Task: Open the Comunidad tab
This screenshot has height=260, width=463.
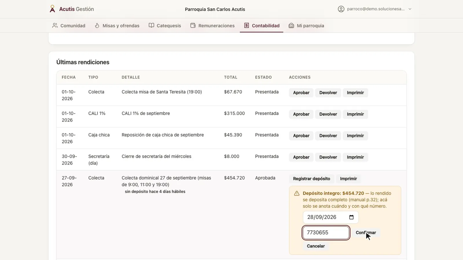Action: (69, 25)
